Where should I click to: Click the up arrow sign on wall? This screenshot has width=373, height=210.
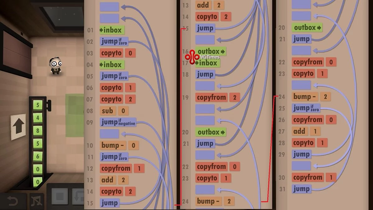pos(19,127)
